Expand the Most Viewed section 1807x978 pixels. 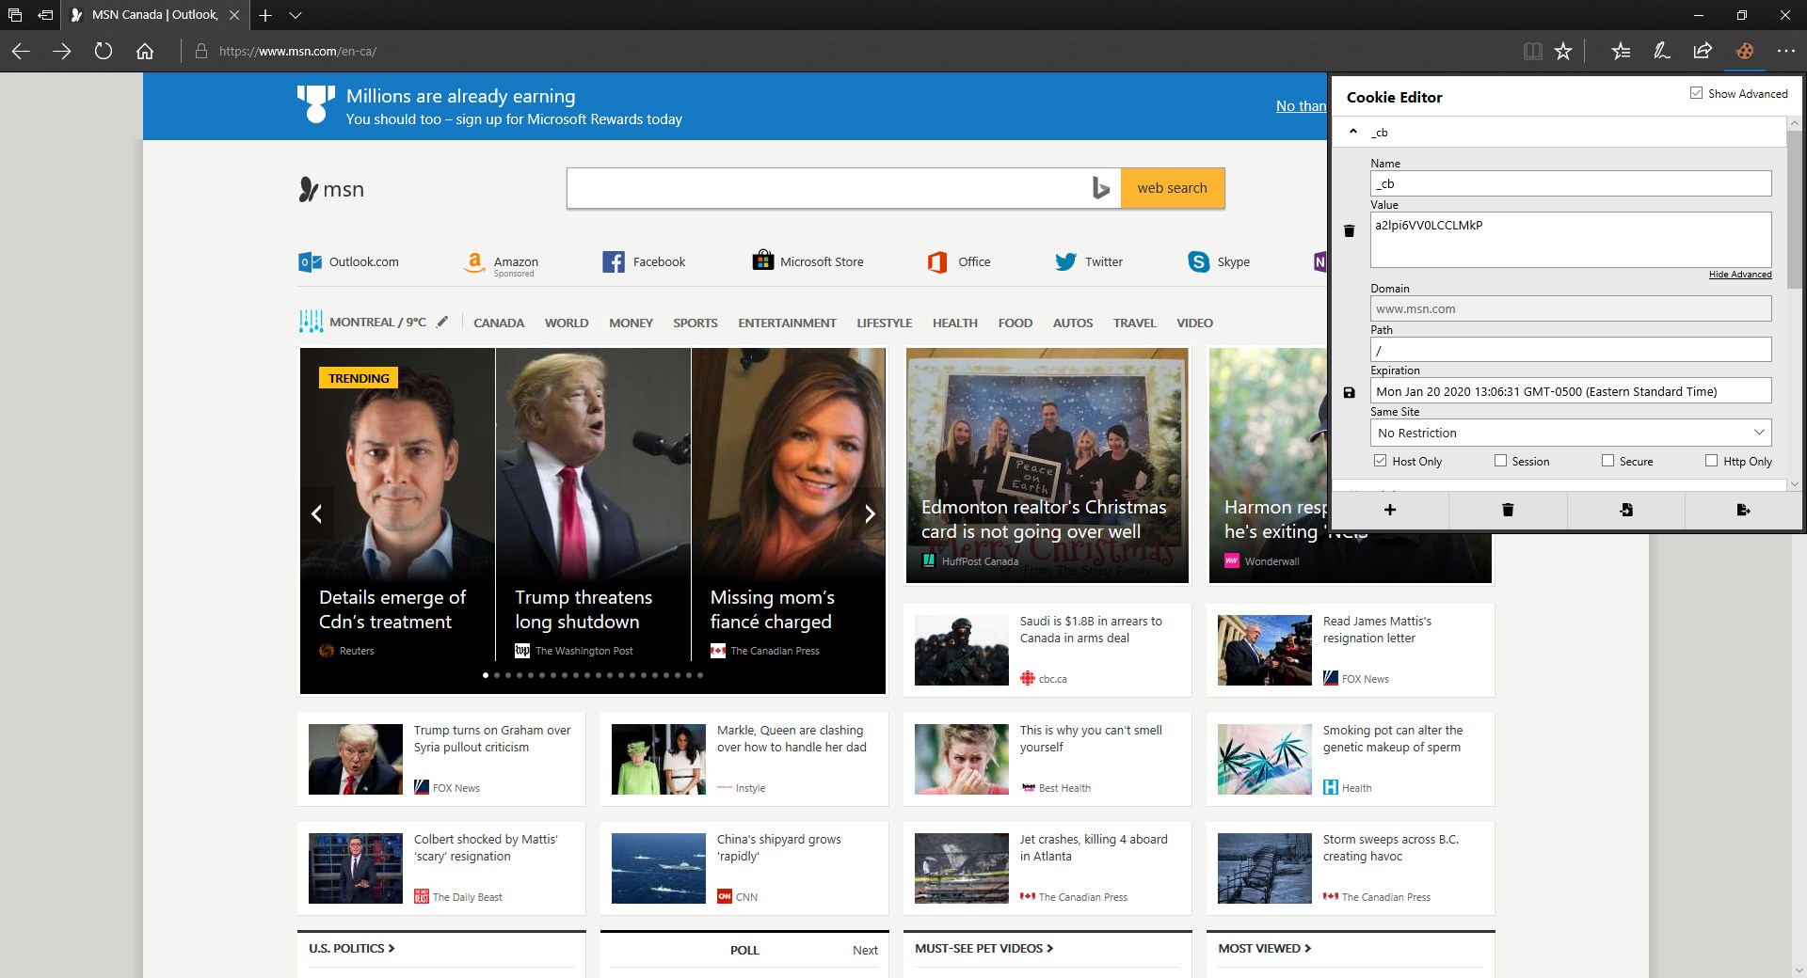point(1264,948)
